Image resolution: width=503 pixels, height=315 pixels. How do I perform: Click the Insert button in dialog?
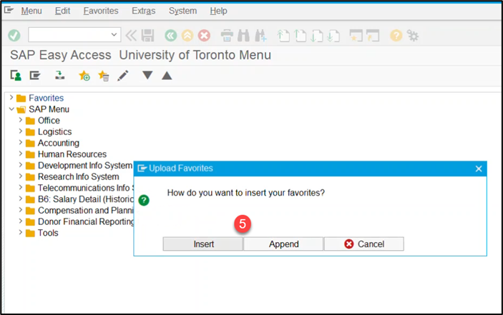click(203, 244)
